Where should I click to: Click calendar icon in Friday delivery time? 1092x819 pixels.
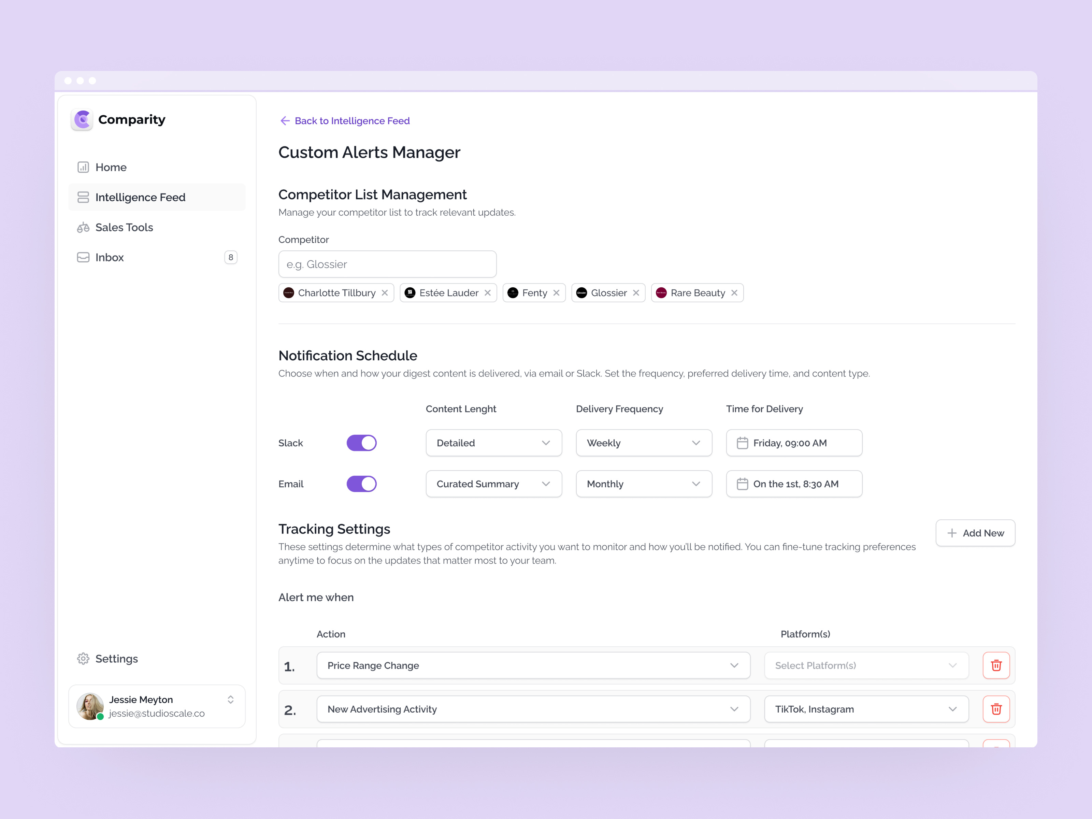tap(742, 443)
